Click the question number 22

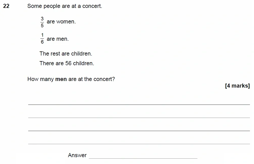click(x=6, y=6)
